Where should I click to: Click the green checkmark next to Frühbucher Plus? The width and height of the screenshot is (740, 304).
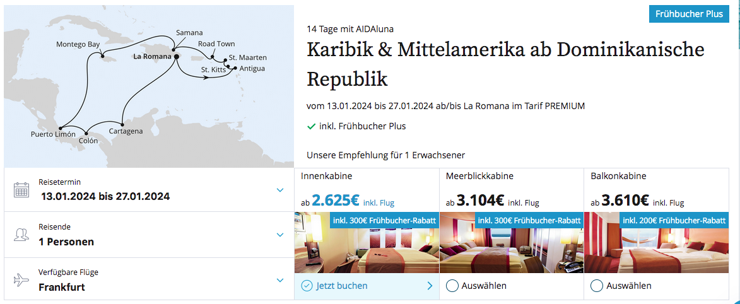click(x=312, y=127)
